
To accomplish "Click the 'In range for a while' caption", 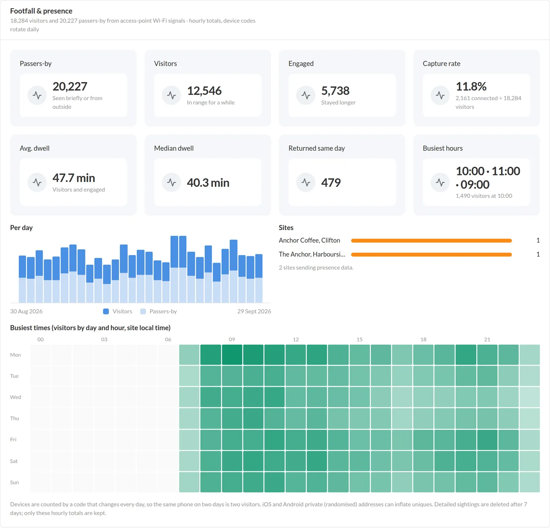I will coord(211,102).
